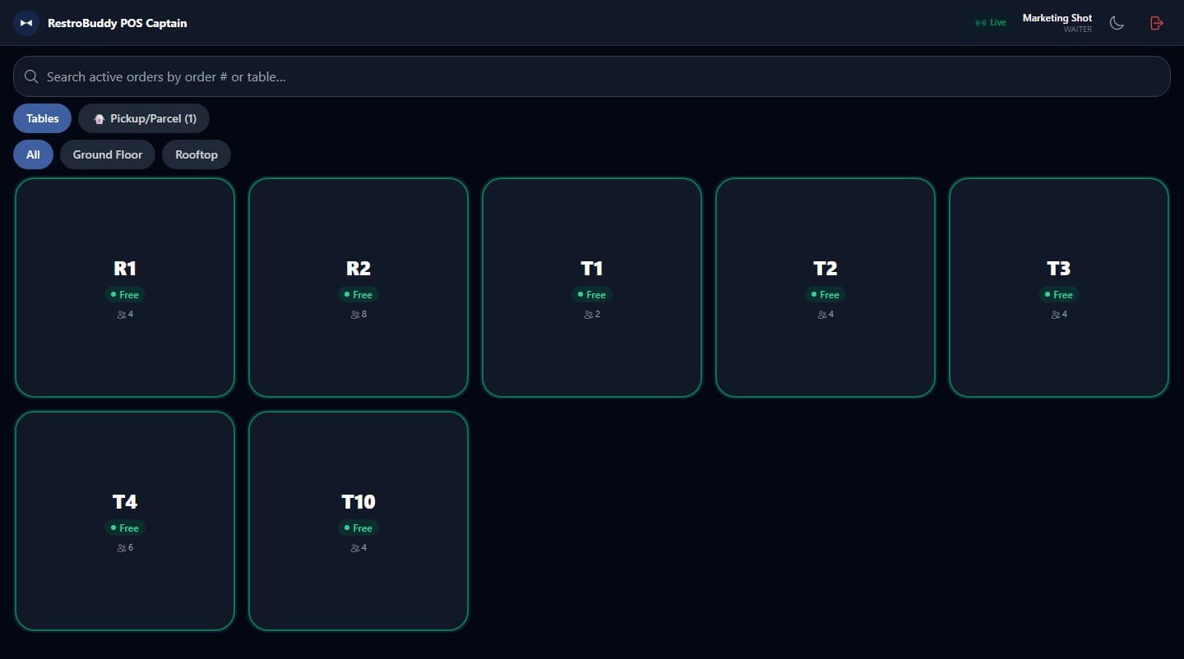Click the Live connection status indicator
The image size is (1184, 659).
coord(991,23)
